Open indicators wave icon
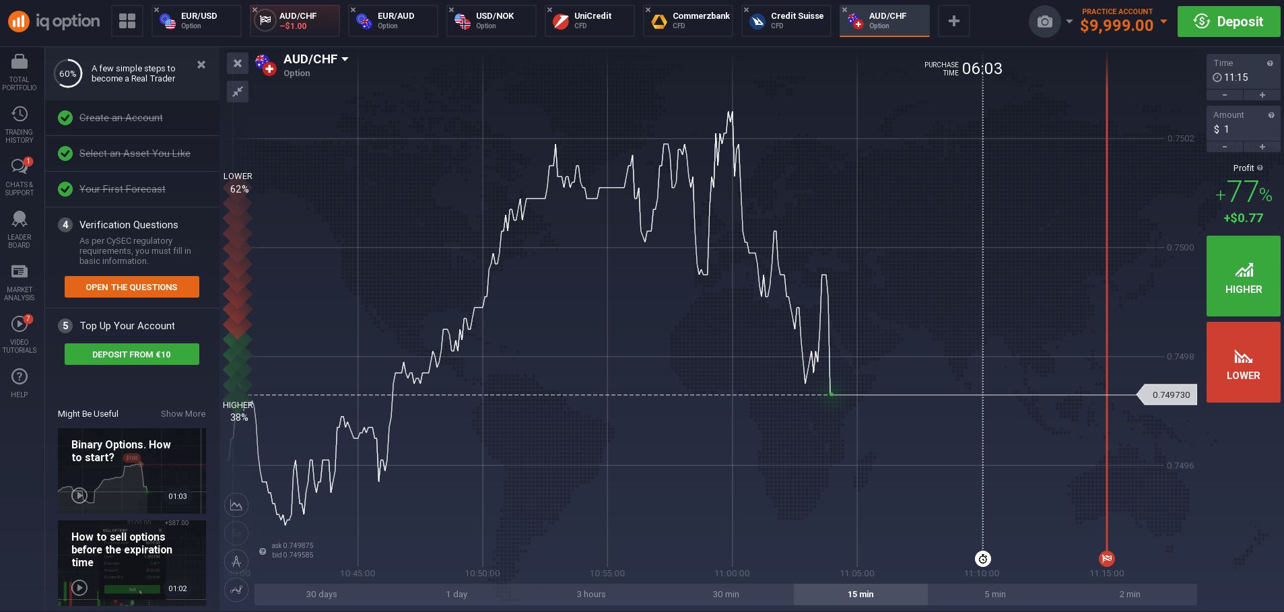 [236, 590]
